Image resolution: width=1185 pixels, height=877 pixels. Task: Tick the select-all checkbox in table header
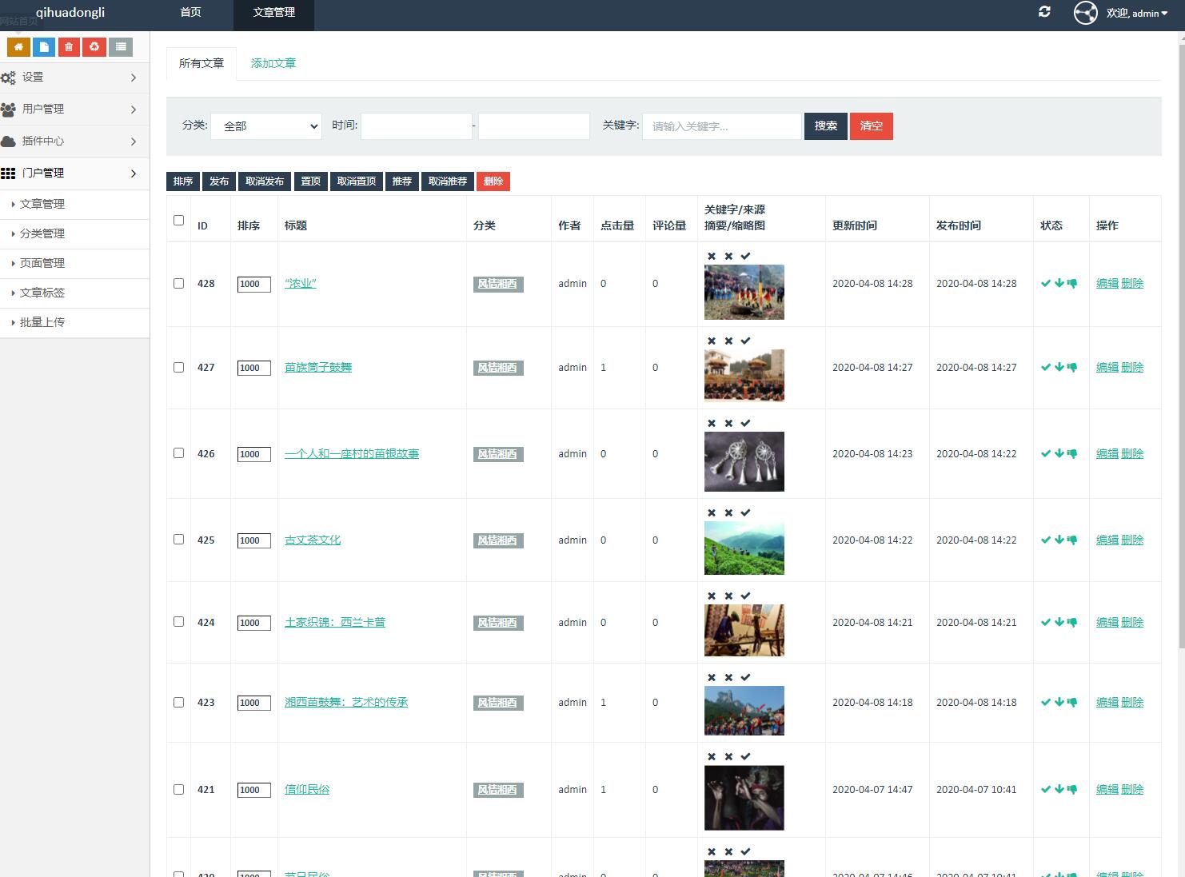coord(178,220)
